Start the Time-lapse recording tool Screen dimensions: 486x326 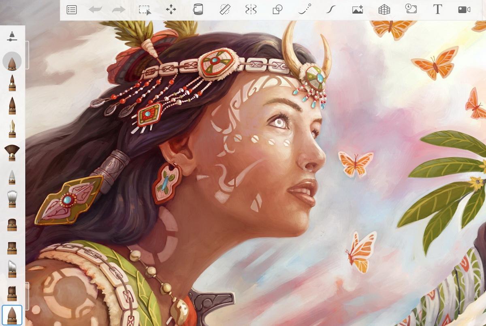411,10
